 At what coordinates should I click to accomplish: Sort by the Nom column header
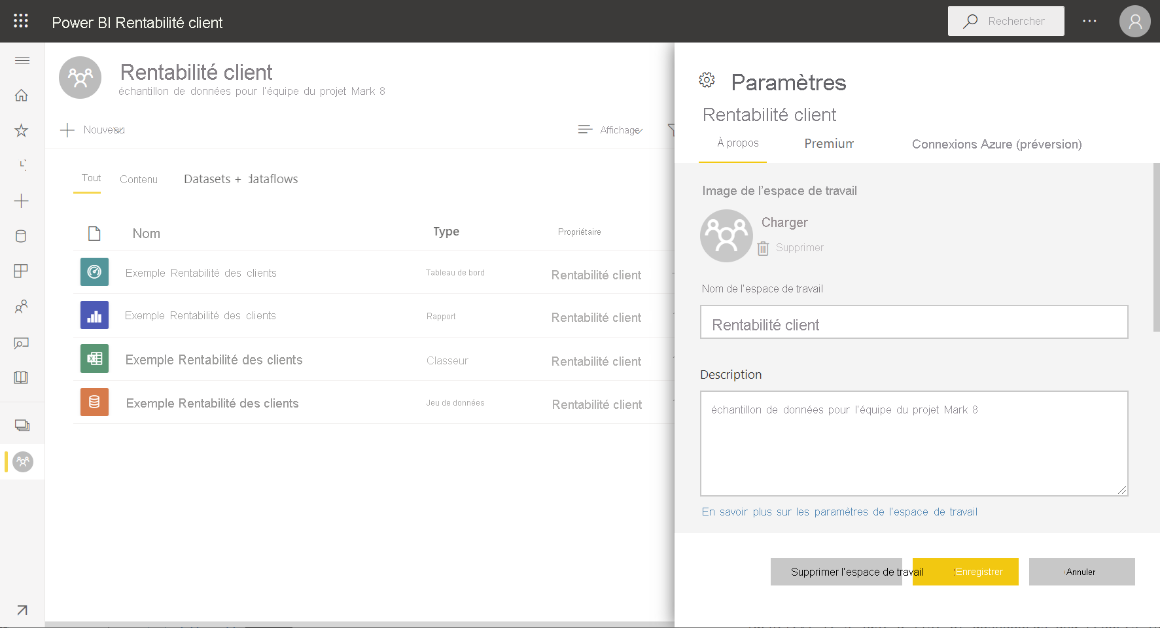coord(146,234)
